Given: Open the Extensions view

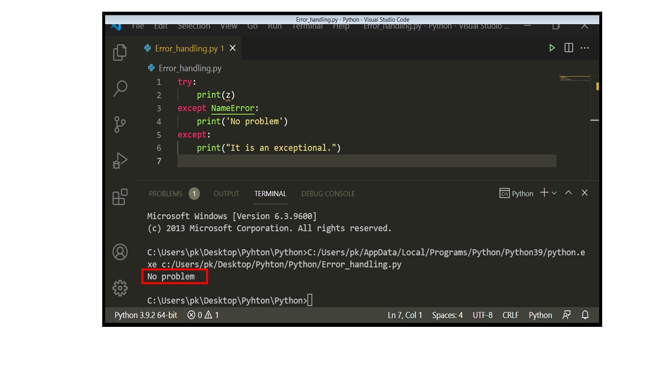Looking at the screenshot, I should pyautogui.click(x=120, y=197).
